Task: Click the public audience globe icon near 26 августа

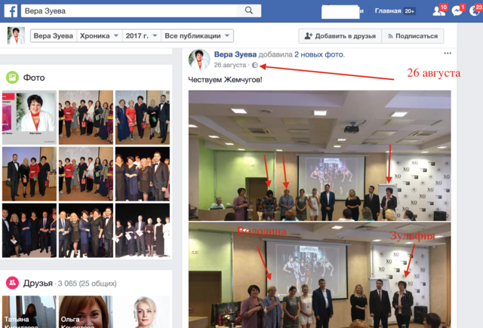Action: click(255, 66)
